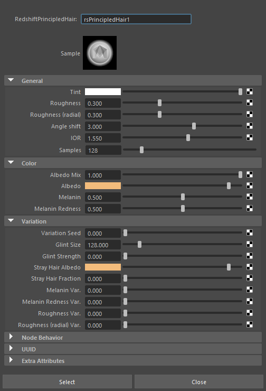This screenshot has height=391, width=266.
Task: Click the rsPrincipledHair1 name field
Action: 136,19
